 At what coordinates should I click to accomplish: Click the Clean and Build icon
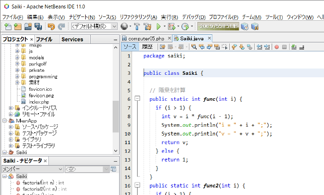pyautogui.click(x=148, y=26)
